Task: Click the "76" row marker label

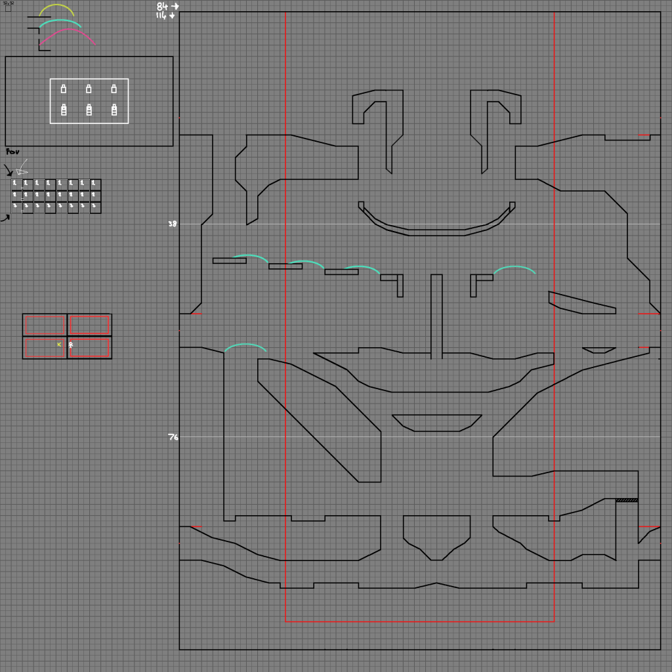Action: 173,437
